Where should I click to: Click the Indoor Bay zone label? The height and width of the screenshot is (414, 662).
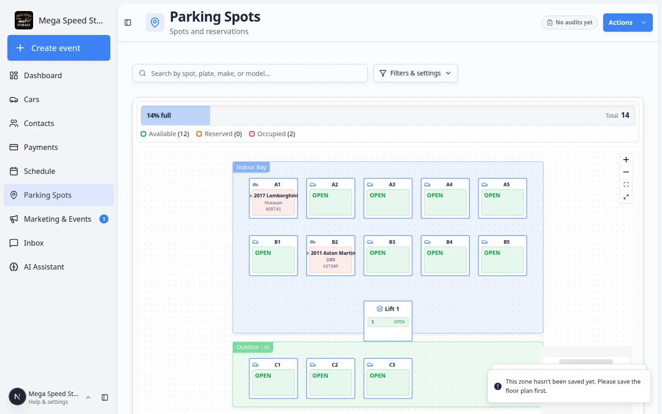(x=251, y=167)
